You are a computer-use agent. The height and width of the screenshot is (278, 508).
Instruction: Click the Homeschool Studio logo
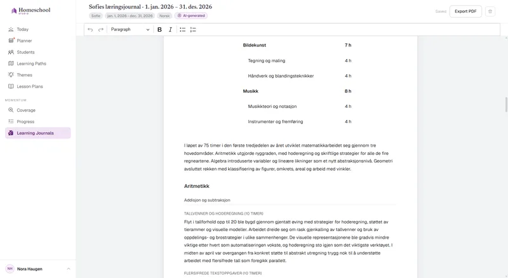click(30, 10)
